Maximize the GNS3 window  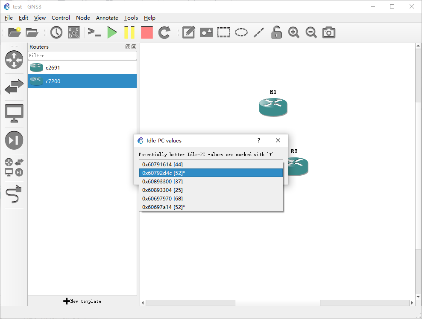pyautogui.click(x=392, y=6)
